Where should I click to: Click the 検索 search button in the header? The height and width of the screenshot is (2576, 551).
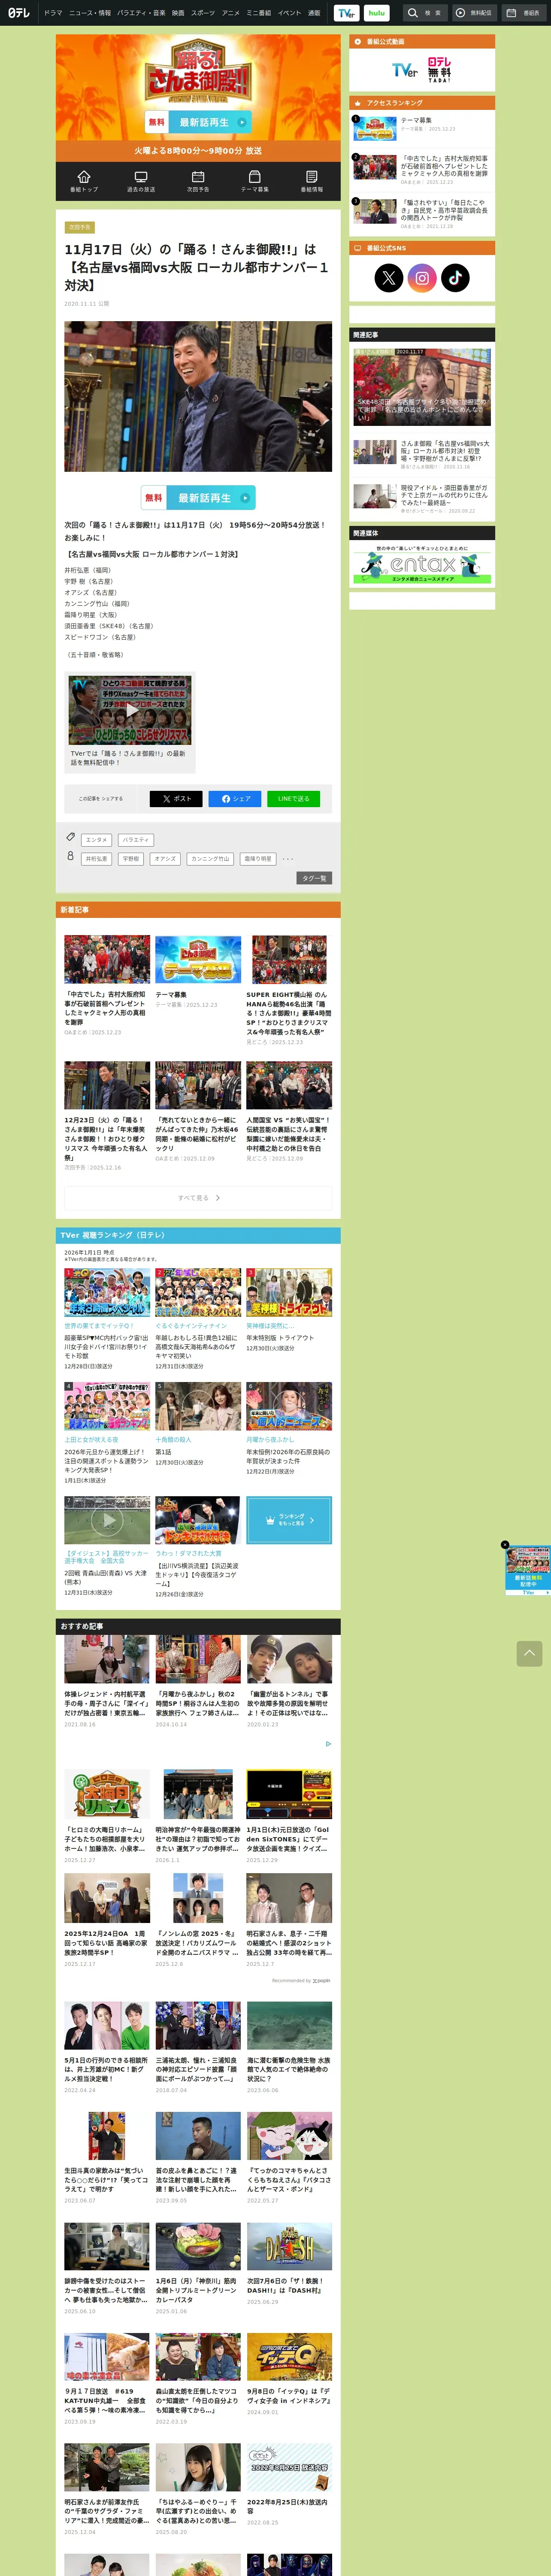[x=425, y=13]
